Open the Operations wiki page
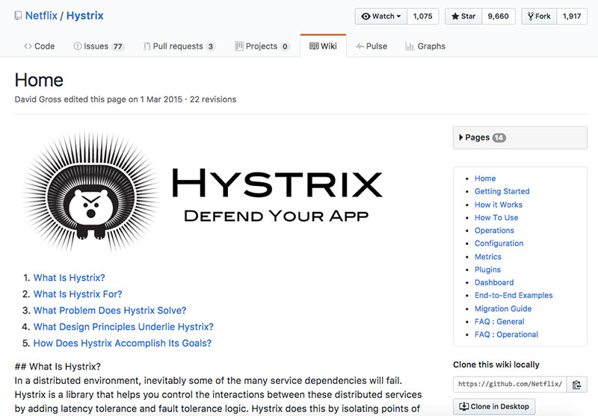 pos(494,231)
